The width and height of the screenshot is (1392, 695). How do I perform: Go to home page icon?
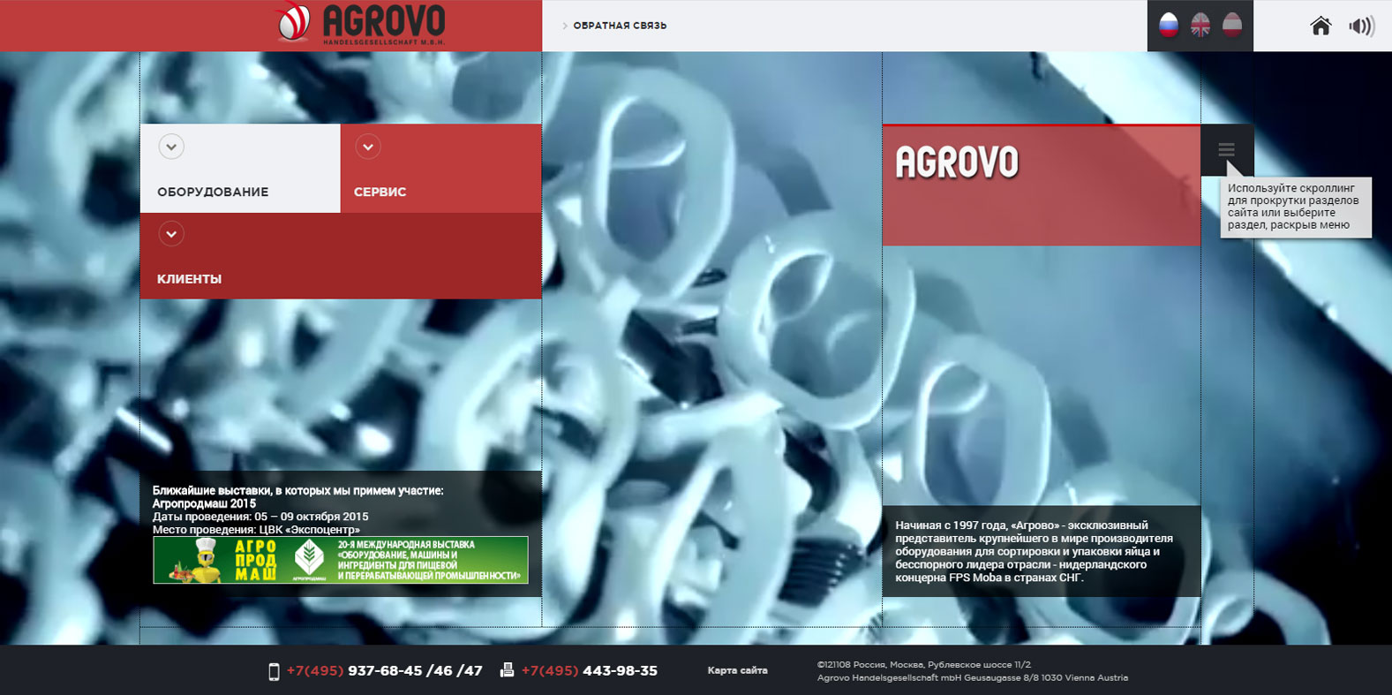click(1321, 26)
